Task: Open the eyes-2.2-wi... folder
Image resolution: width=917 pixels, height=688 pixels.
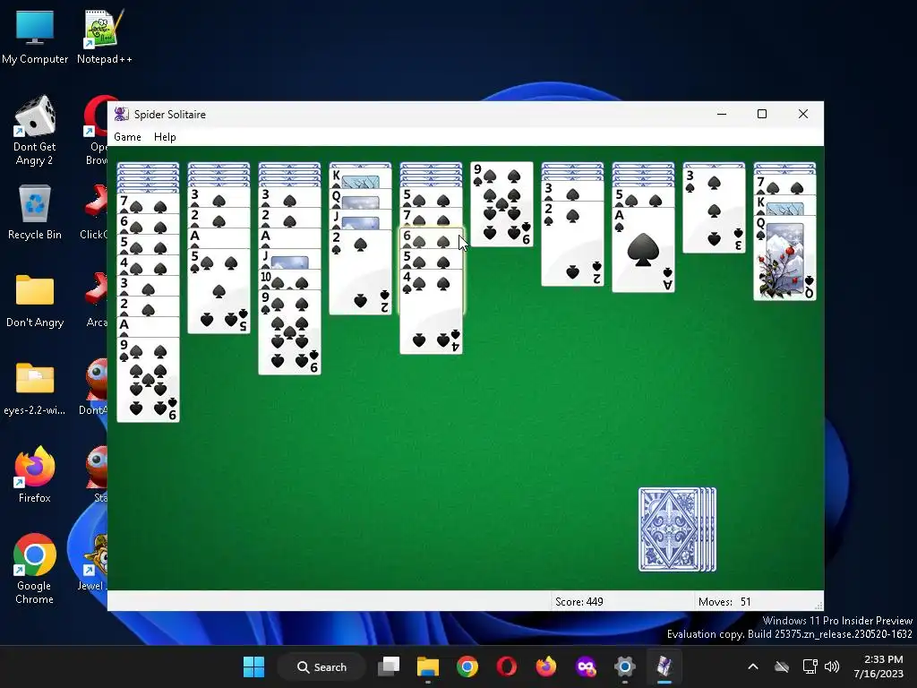Action: (35, 388)
